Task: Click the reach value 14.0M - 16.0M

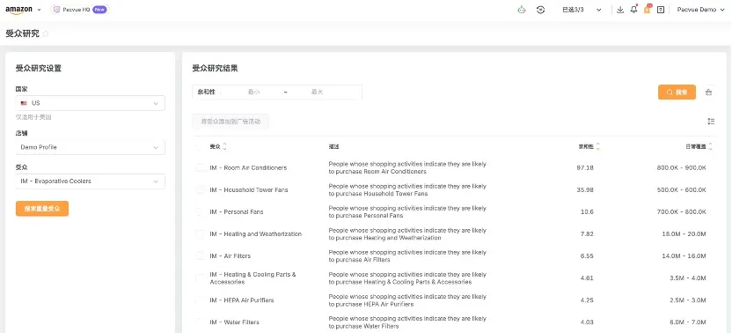Action: click(x=684, y=255)
